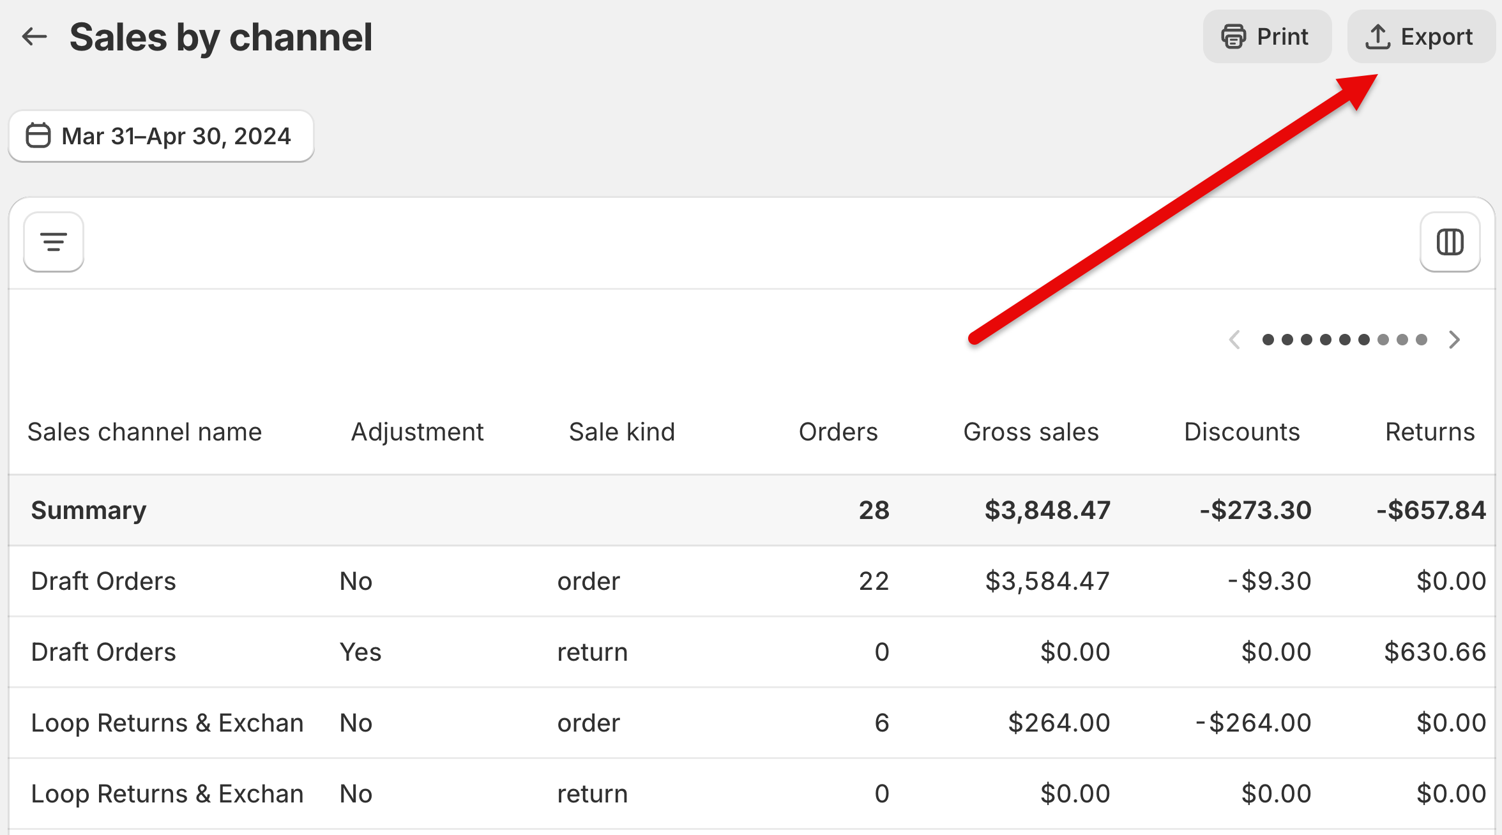Viewport: 1502px width, 835px height.
Task: Sort by the Orders column header
Action: point(838,432)
